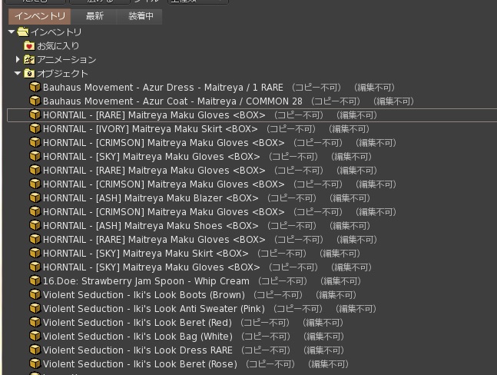Click the お気に入り favorites folder icon
497x375 pixels.
point(29,46)
